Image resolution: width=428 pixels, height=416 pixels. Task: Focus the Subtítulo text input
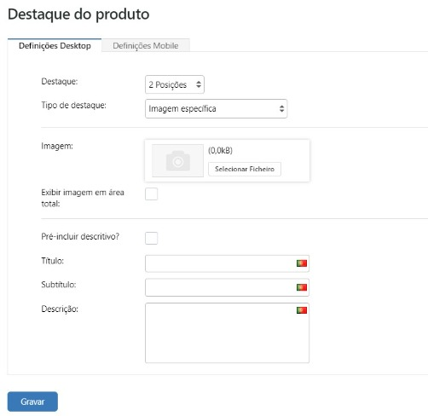(x=227, y=287)
